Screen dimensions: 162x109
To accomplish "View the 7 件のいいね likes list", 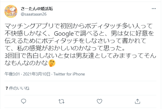I will pyautogui.click(x=17, y=88).
